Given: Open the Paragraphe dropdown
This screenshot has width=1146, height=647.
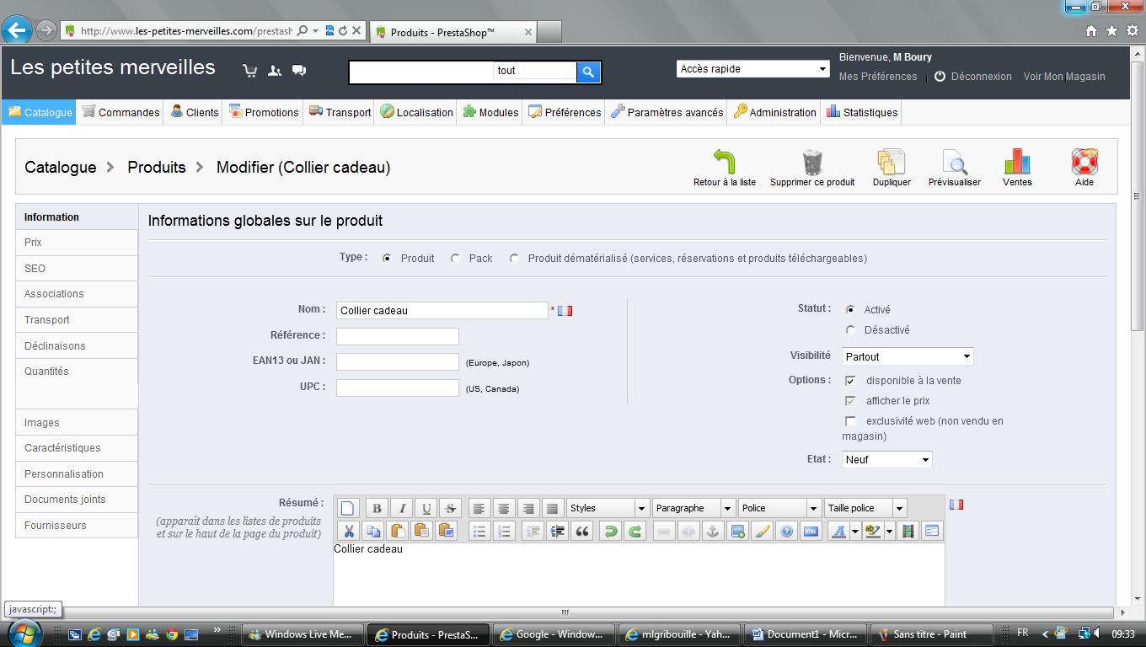Looking at the screenshot, I should pyautogui.click(x=693, y=508).
